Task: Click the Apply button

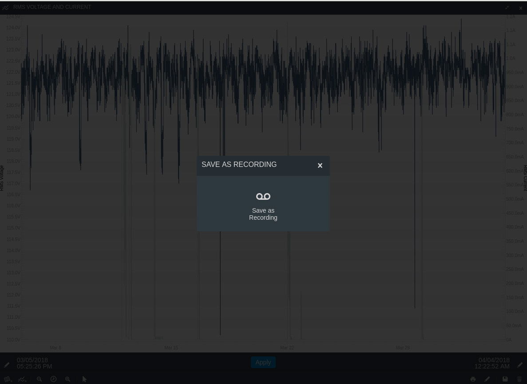Action: coord(263,362)
